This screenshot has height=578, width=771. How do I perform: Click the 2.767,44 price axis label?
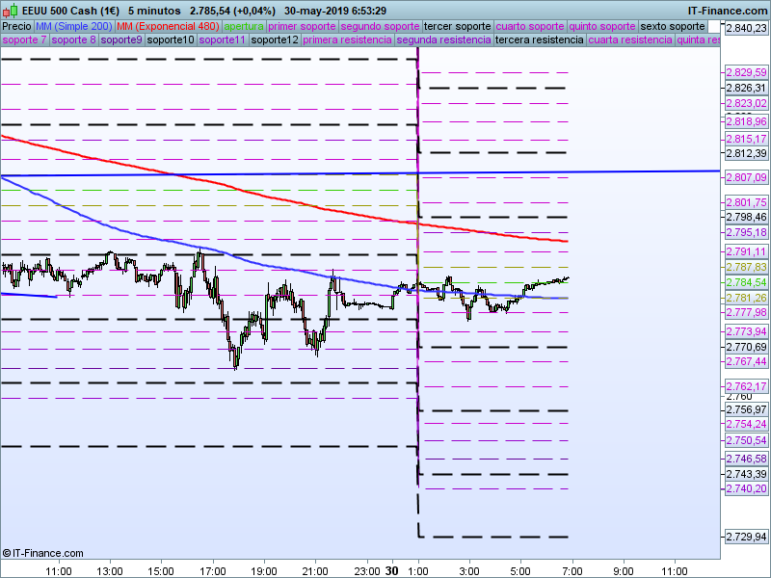coord(746,361)
